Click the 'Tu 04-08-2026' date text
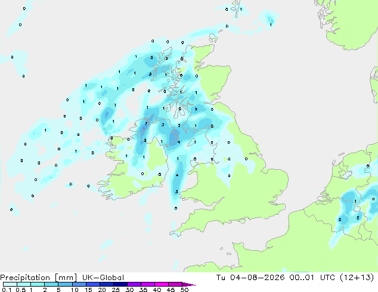The image size is (378, 292). pyautogui.click(x=250, y=278)
